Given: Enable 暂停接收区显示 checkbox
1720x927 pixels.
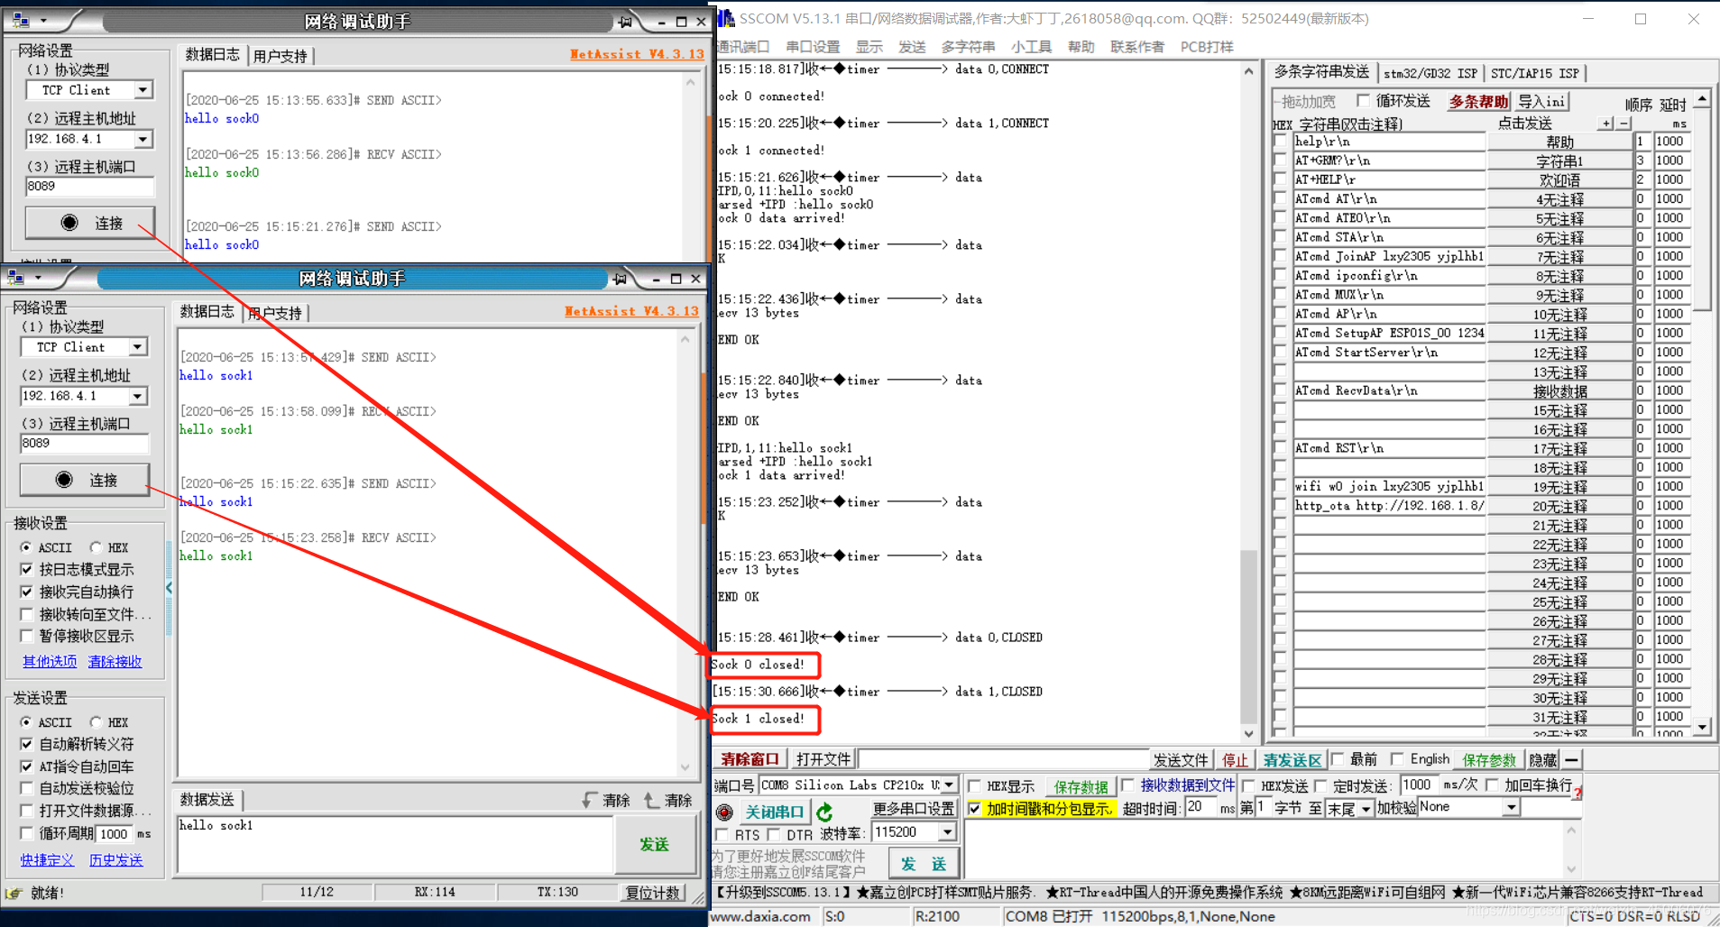Looking at the screenshot, I should tap(27, 636).
